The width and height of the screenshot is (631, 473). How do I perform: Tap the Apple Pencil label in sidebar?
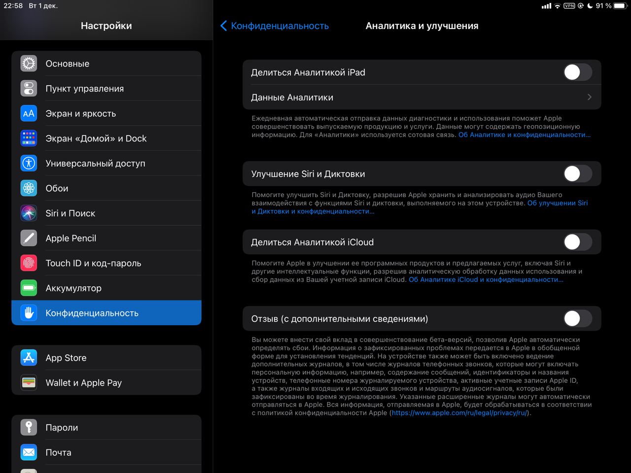(x=71, y=238)
